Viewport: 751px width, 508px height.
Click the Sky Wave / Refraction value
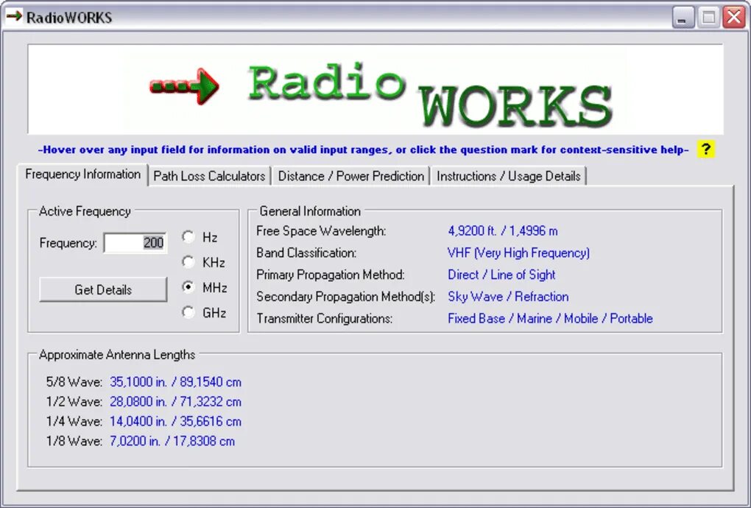[508, 297]
